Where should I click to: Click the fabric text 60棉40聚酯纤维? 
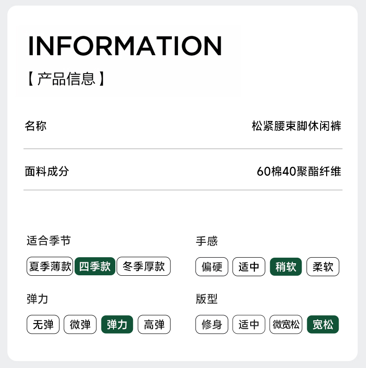coord(299,171)
